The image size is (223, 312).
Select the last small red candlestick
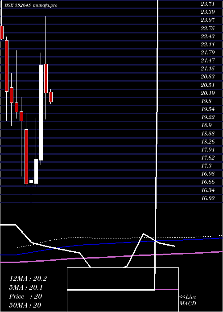tap(51, 97)
